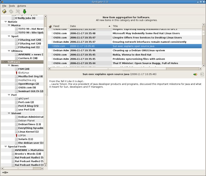Click the status bar icon at bottom left
Image resolution: width=206 pixels, height=176 pixels.
click(5, 172)
